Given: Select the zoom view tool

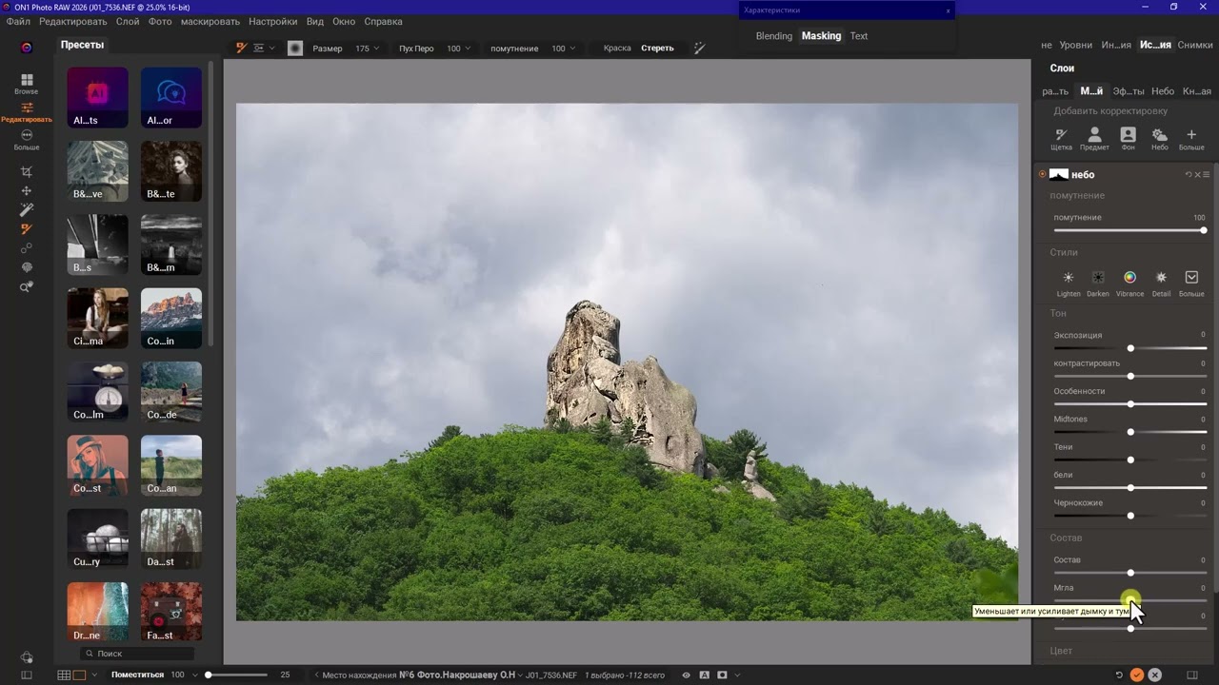Looking at the screenshot, I should pos(27,286).
